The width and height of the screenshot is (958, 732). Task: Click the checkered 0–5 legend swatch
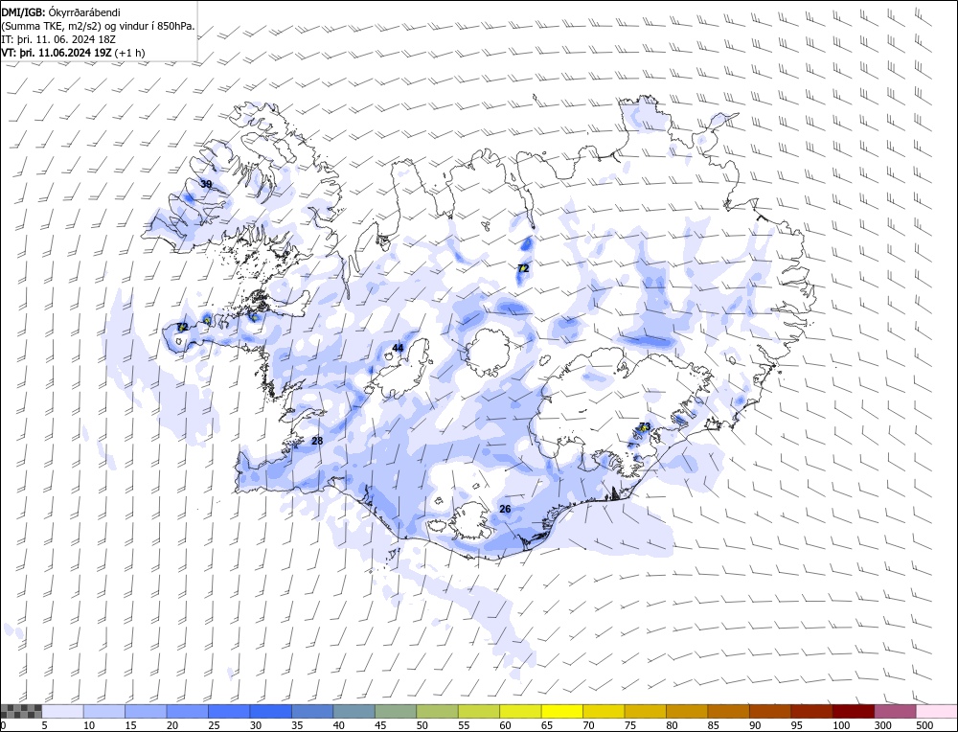coord(21,711)
